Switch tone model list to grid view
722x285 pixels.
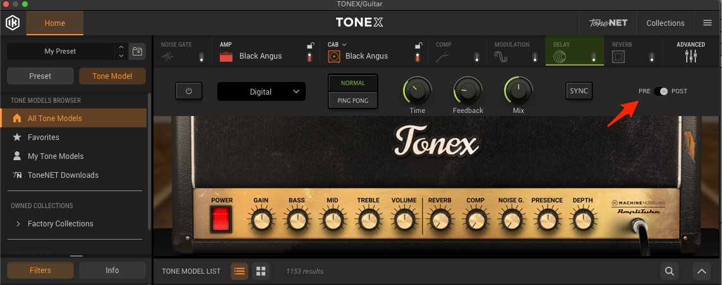(x=260, y=271)
